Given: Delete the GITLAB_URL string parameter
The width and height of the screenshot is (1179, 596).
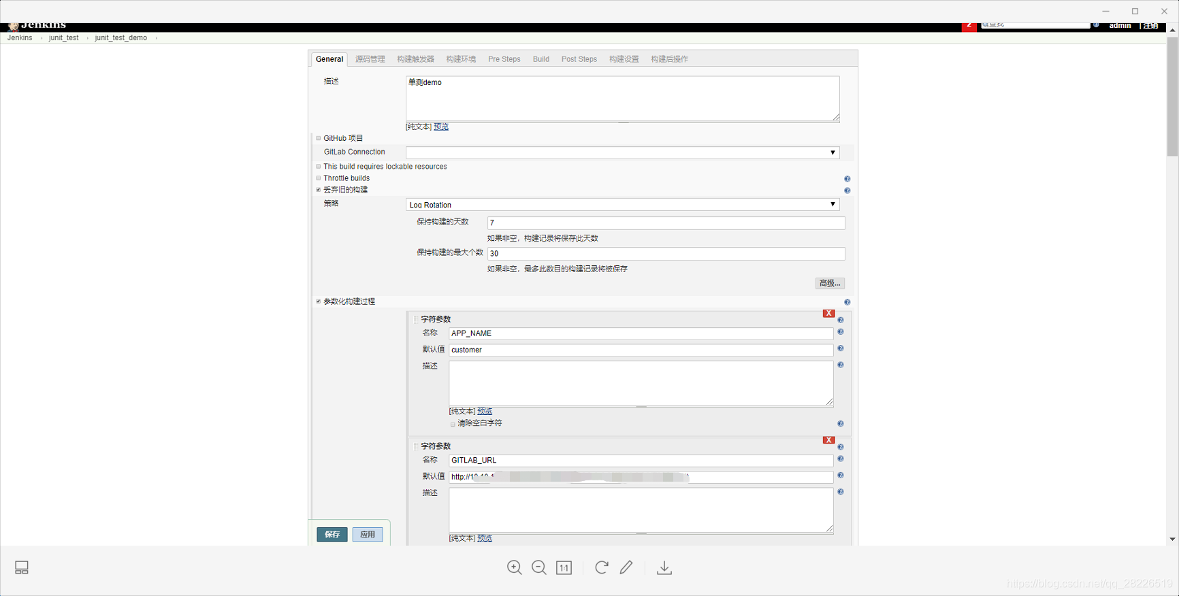Looking at the screenshot, I should [x=828, y=440].
